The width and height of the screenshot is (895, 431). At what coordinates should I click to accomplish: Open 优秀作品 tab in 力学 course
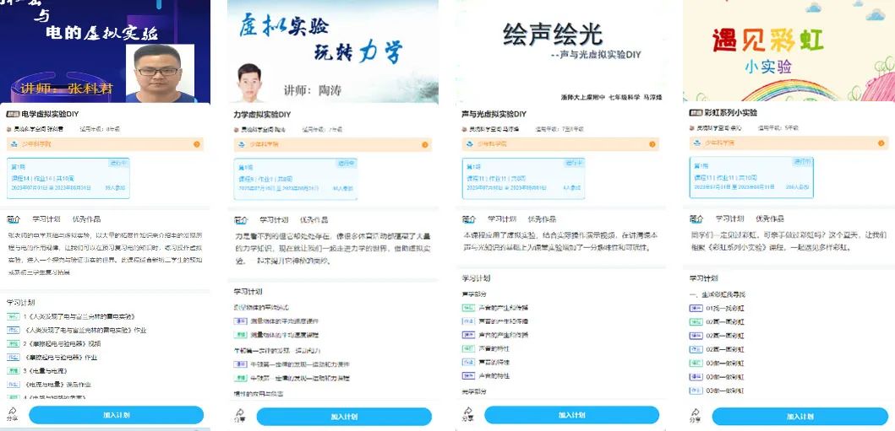pos(314,220)
